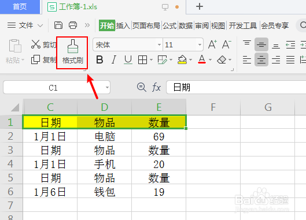Viewport: 306px width, 220px height.
Task: Click the eraser clear formatting icon
Action: pos(222,59)
